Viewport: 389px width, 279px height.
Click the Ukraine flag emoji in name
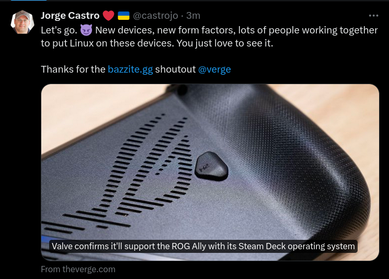point(123,16)
